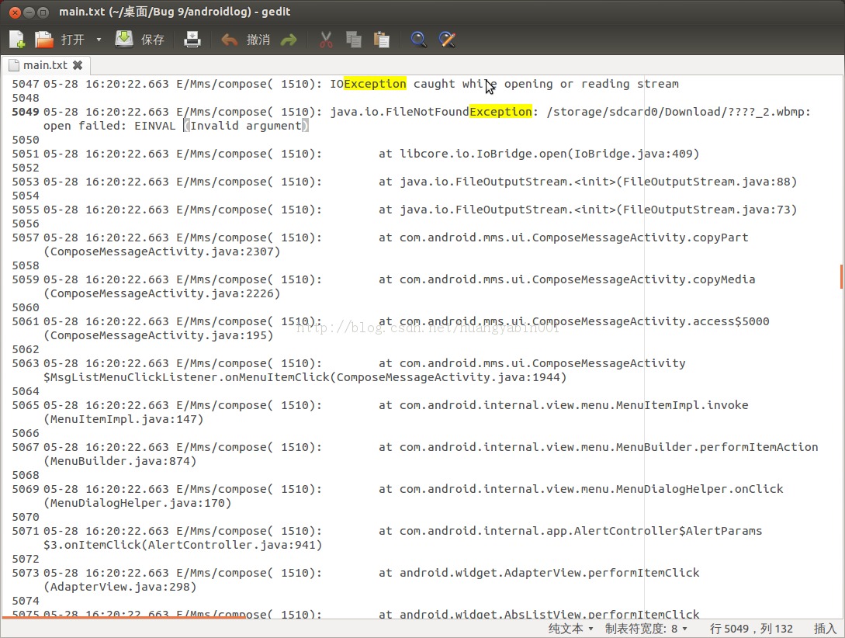Click '(MenuItemImpl.java:147)' text
The width and height of the screenshot is (845, 638).
[123, 420]
